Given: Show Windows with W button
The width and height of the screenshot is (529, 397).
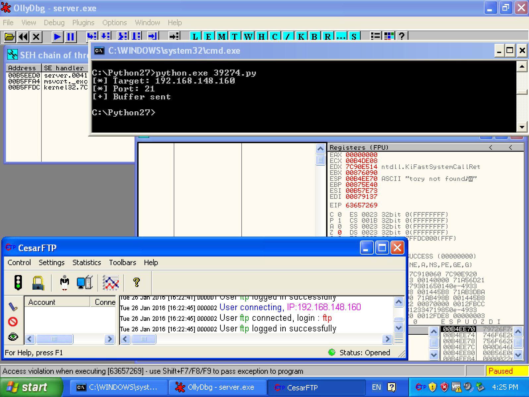Looking at the screenshot, I should tap(248, 36).
